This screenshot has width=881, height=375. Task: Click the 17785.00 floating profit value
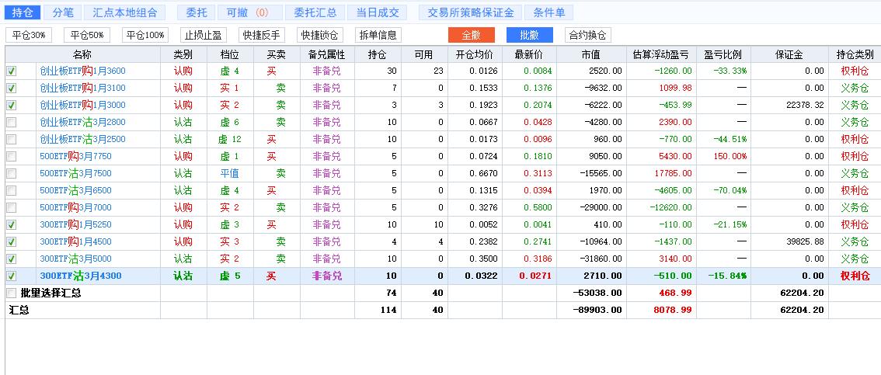pos(673,173)
